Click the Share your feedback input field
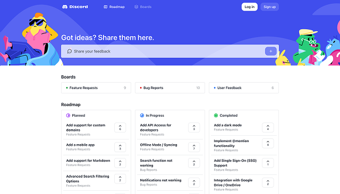The width and height of the screenshot is (340, 194). (170, 51)
